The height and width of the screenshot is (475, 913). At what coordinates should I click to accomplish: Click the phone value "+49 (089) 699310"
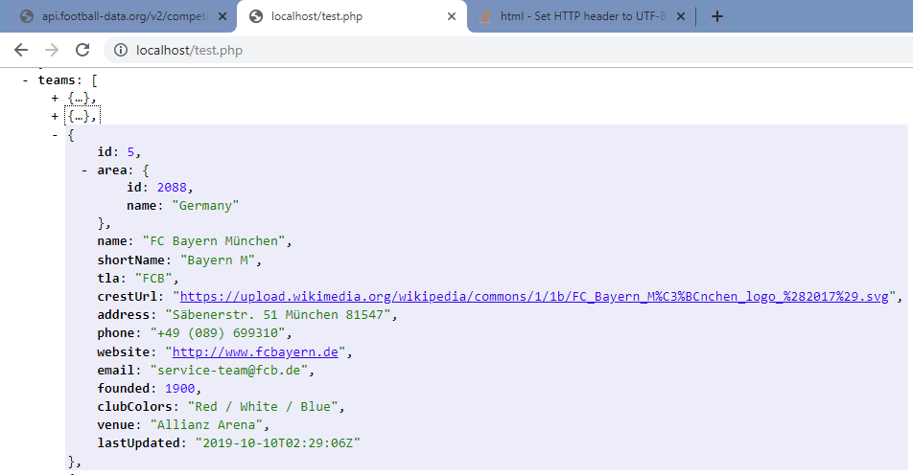point(218,333)
